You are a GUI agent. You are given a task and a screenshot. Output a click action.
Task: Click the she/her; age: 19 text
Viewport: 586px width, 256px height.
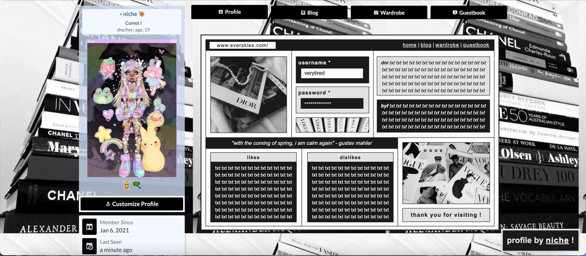click(133, 30)
